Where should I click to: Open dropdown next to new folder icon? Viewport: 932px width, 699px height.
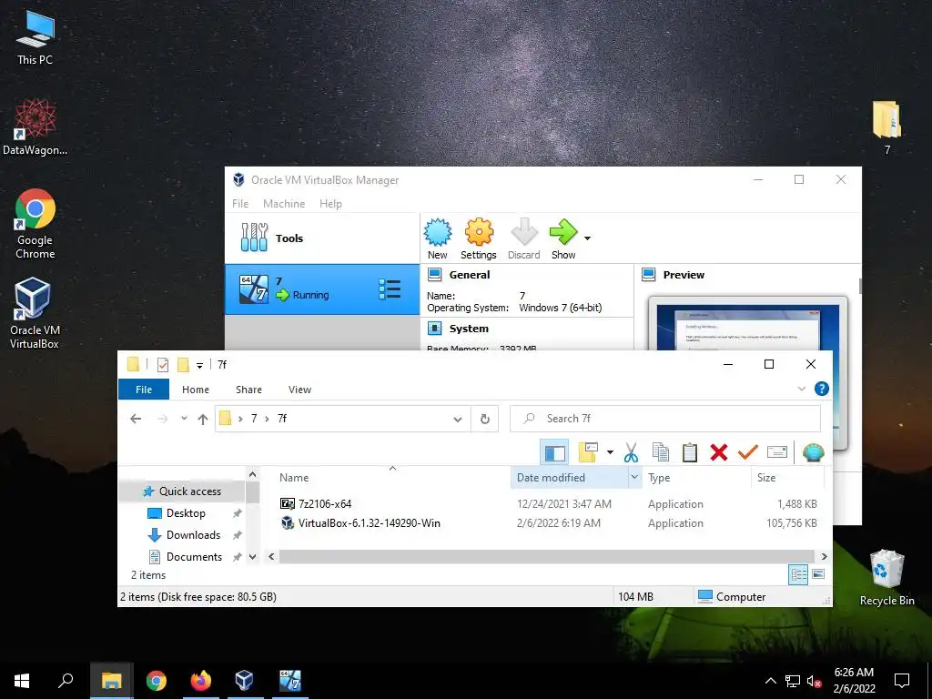coord(610,452)
